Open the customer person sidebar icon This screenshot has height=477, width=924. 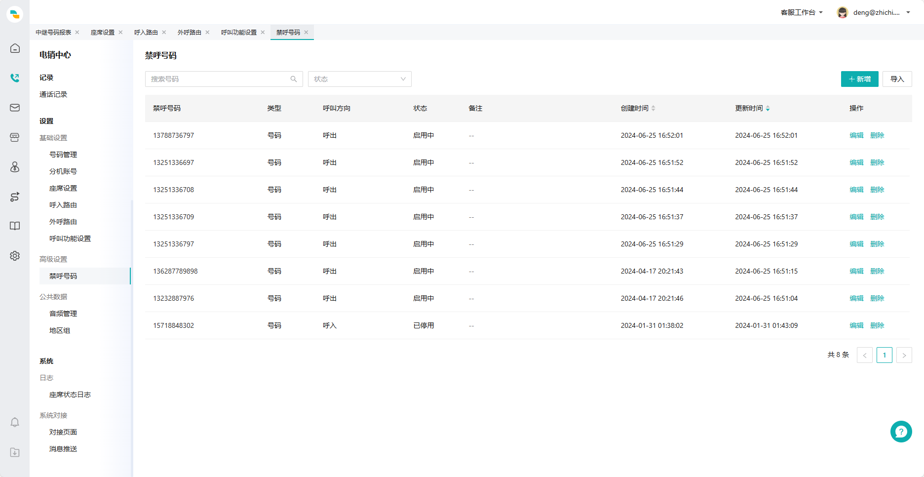pyautogui.click(x=15, y=167)
